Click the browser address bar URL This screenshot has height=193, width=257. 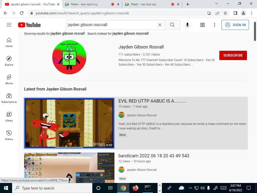click(x=82, y=13)
